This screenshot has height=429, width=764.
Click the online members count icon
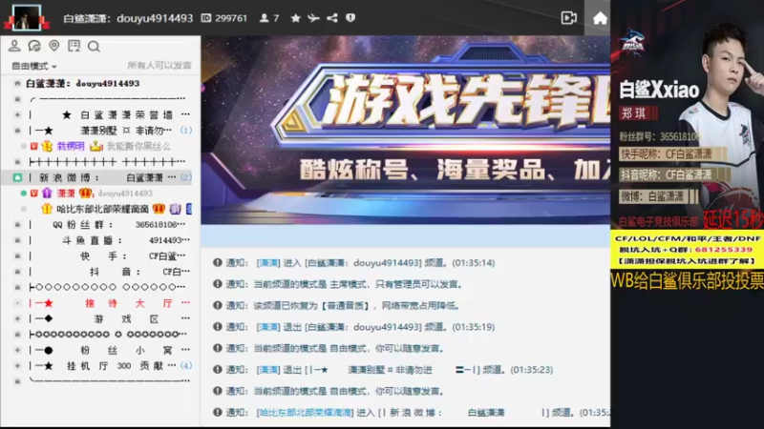[x=265, y=18]
